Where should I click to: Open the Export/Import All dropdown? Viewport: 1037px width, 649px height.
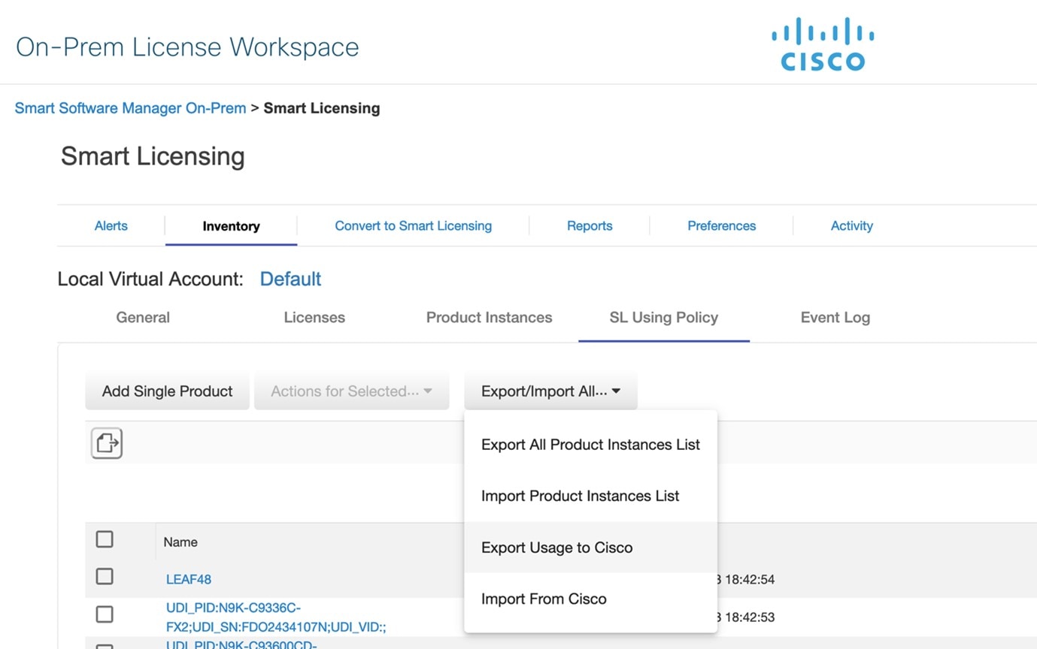550,391
